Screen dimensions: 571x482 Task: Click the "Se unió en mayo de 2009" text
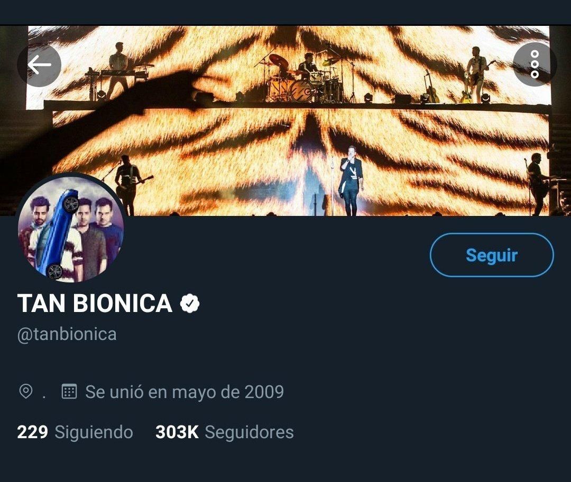click(185, 392)
